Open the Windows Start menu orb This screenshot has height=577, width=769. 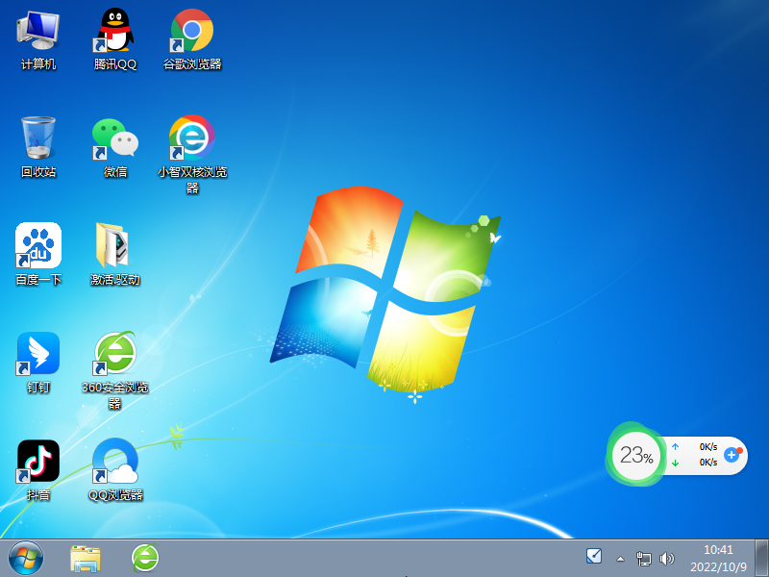[x=25, y=557]
